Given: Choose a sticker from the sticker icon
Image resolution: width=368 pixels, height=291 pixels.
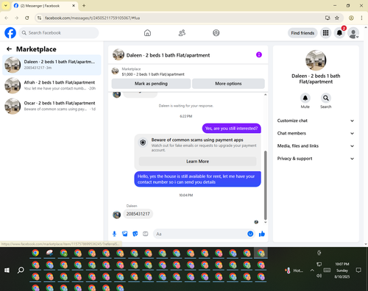Looking at the screenshot, I should pyautogui.click(x=135, y=234).
